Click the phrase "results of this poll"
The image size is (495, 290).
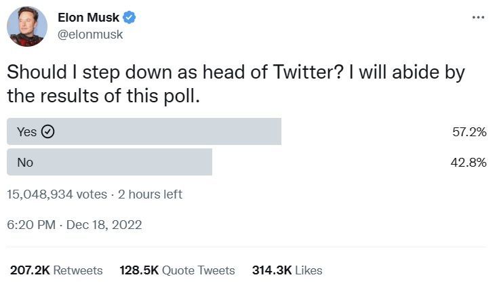(135, 96)
